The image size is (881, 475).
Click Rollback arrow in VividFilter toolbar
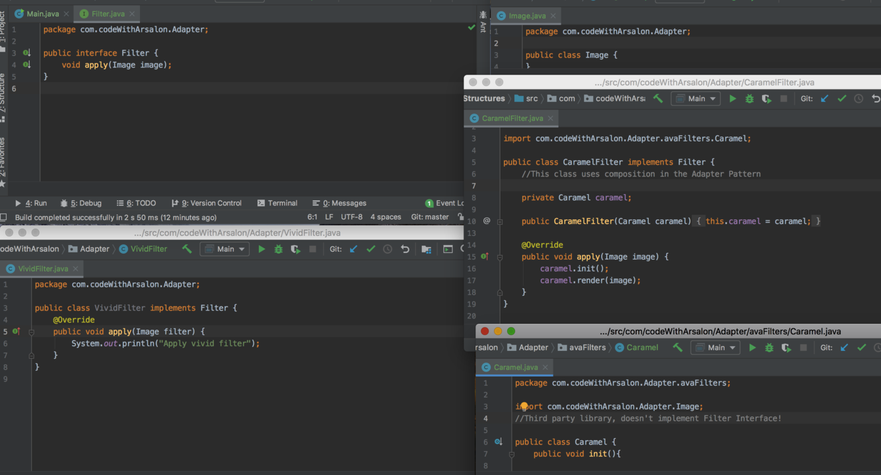point(405,249)
